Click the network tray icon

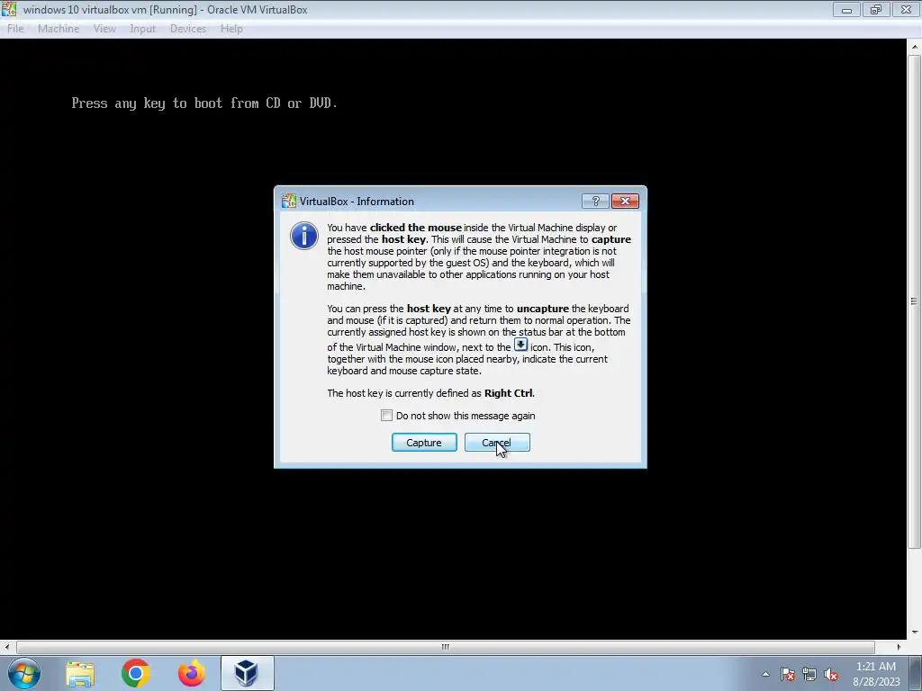pyautogui.click(x=809, y=674)
